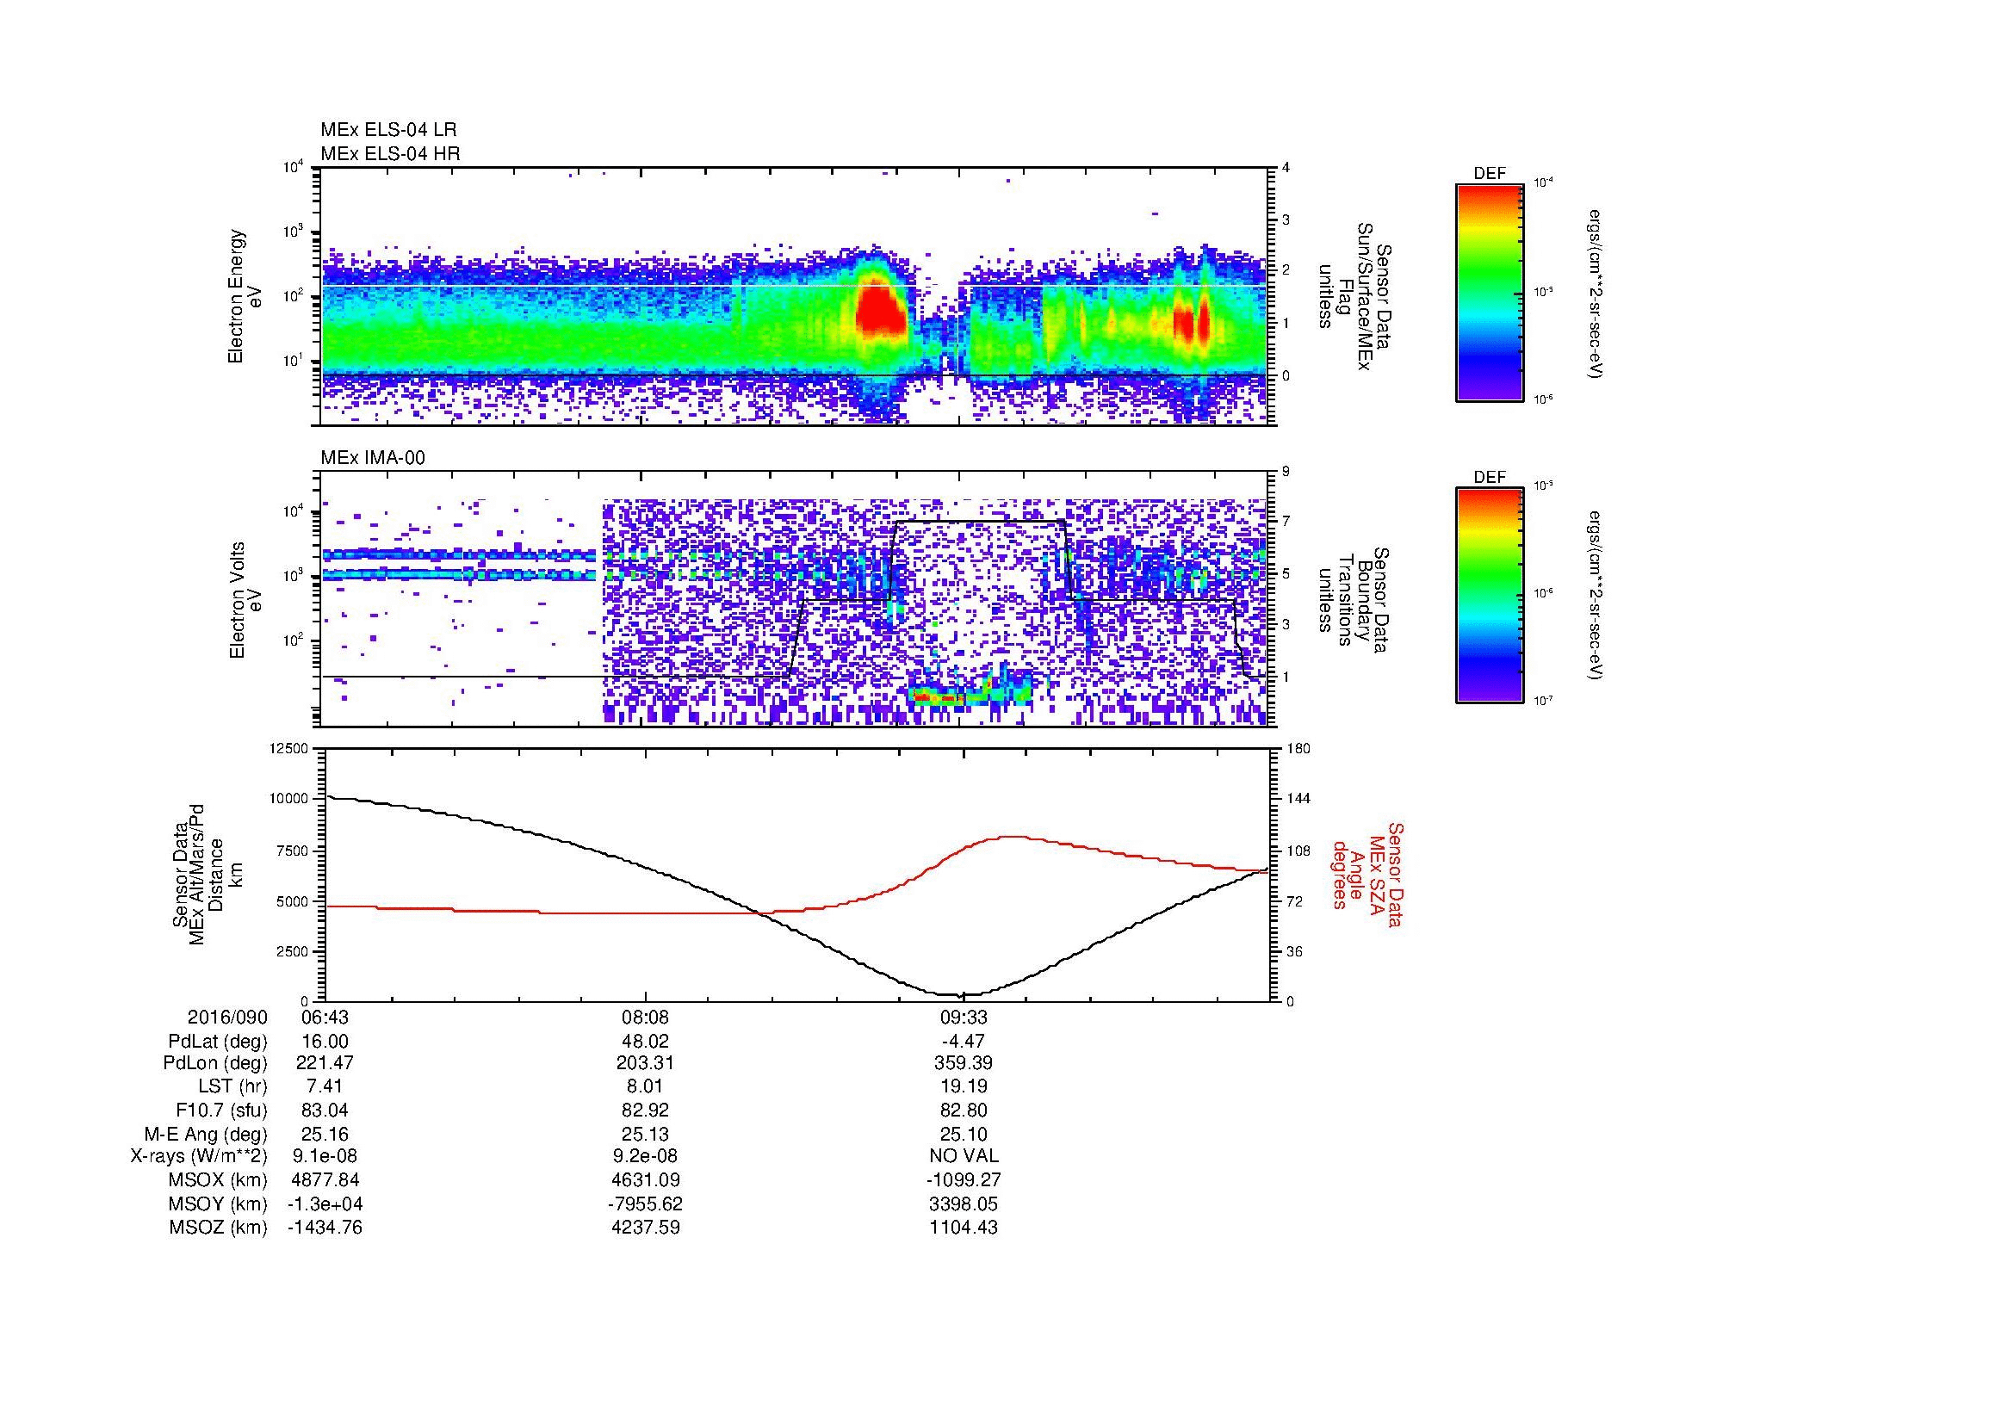
Task: Click the PdLat value '48.02'
Action: click(x=646, y=1042)
